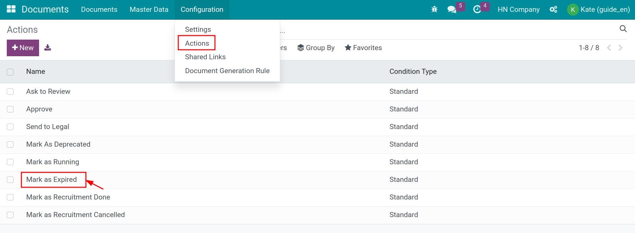Open the Master Data menu
Screen dimensions: 635x233
[x=149, y=9]
